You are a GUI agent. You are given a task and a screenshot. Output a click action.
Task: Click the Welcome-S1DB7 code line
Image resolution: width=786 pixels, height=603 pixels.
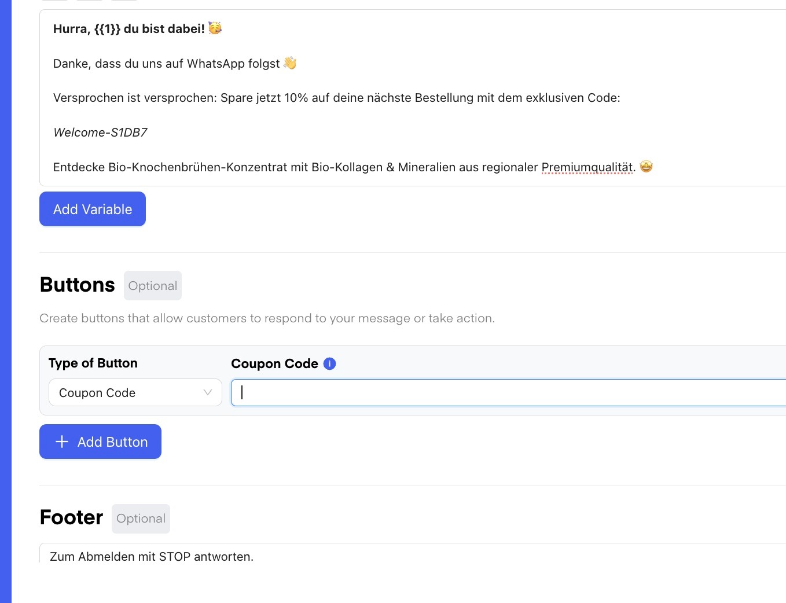tap(100, 133)
